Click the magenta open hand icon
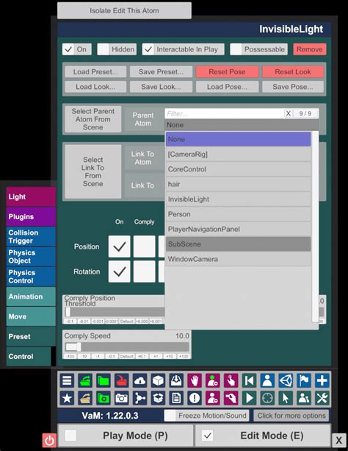 tap(195, 380)
